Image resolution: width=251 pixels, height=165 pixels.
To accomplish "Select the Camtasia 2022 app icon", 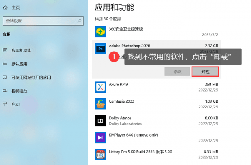I will [x=100, y=104].
